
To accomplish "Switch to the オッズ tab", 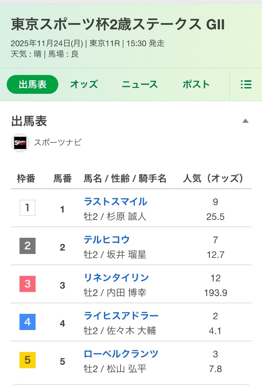I will (x=84, y=85).
